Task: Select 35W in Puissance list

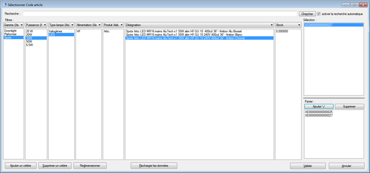Action: point(36,38)
